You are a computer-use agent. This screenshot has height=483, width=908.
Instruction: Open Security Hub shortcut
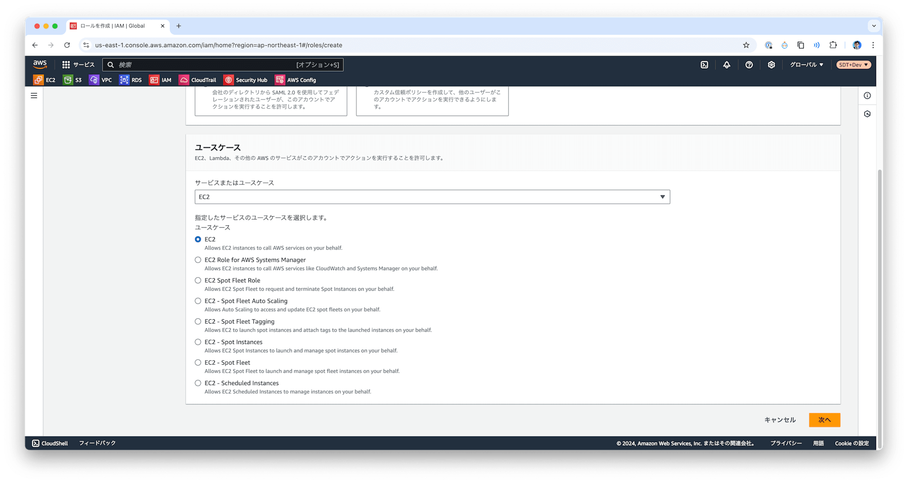coord(246,80)
